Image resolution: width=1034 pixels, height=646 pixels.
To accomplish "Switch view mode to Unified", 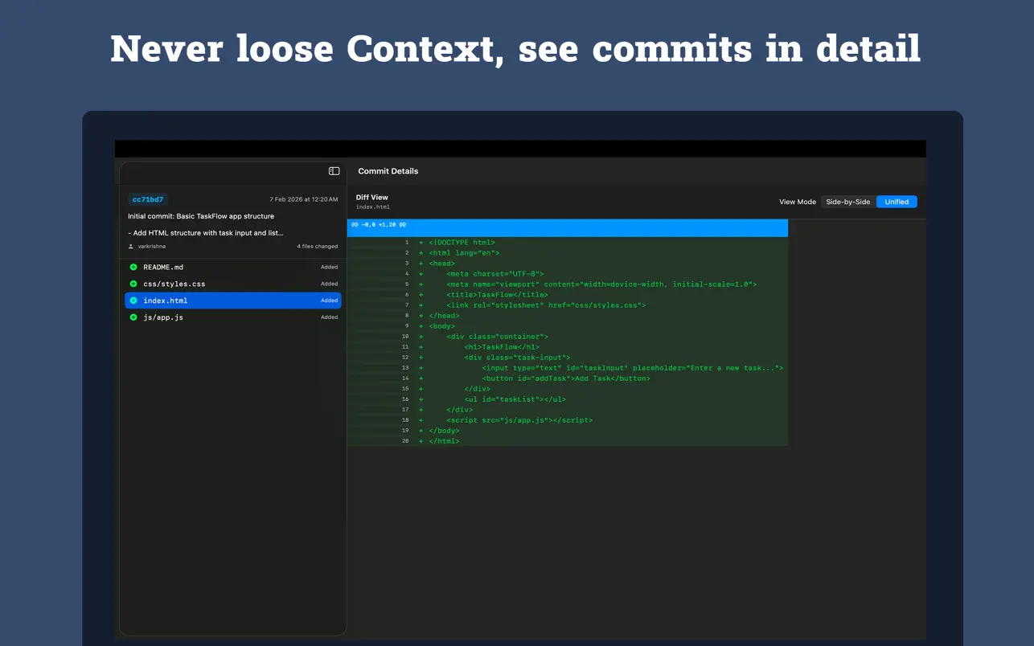I will click(897, 202).
